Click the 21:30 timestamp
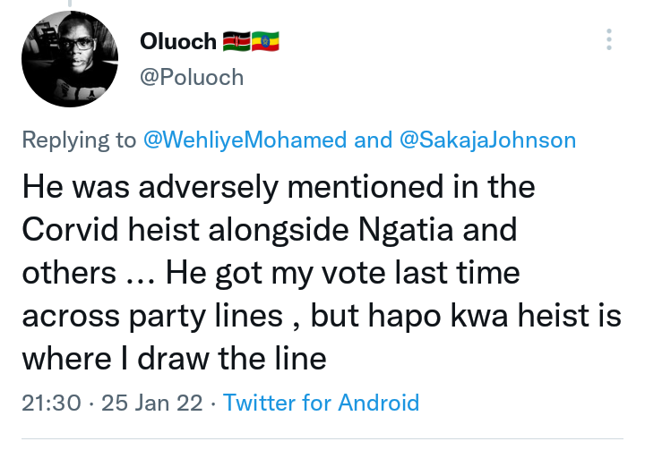This screenshot has height=450, width=645. tap(51, 403)
